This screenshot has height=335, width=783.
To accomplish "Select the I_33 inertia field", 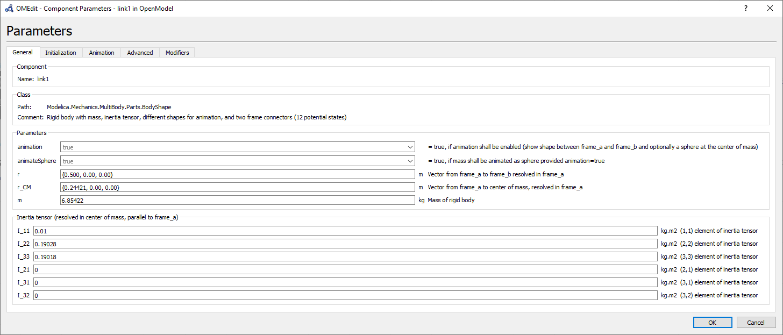I will (345, 256).
